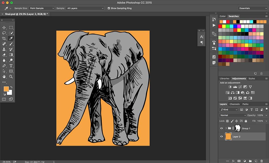This screenshot has height=163, width=269.
Task: Select the Crop tool
Action: click(x=4, y=39)
